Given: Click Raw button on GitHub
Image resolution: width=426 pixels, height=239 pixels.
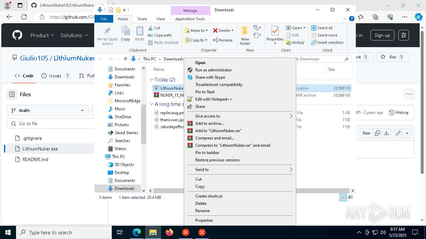Looking at the screenshot, I should pyautogui.click(x=366, y=133).
